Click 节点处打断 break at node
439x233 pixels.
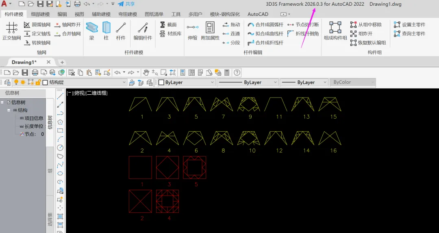pyautogui.click(x=303, y=25)
